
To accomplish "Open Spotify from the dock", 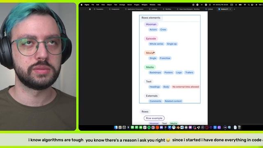I will 149,127.
